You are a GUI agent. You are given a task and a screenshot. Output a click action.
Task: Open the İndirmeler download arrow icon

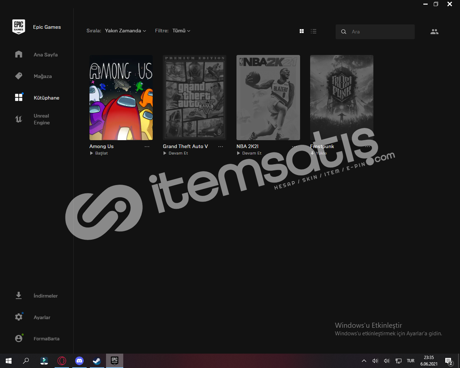[x=19, y=295]
